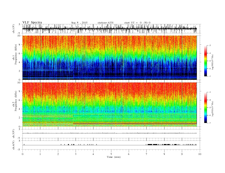The image size is (225, 173).
Task: Click the "10" tick on ch.1 frequency axis
Action: point(19,36)
